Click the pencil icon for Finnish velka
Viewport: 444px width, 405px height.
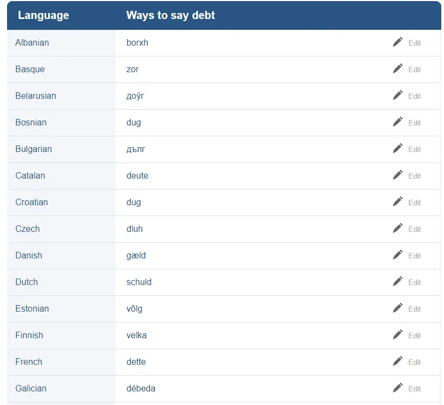point(398,335)
